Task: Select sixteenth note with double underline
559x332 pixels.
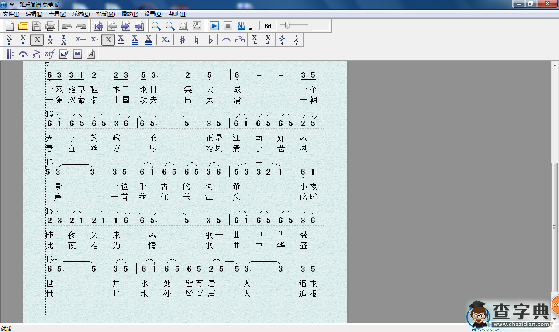Action: point(135,40)
